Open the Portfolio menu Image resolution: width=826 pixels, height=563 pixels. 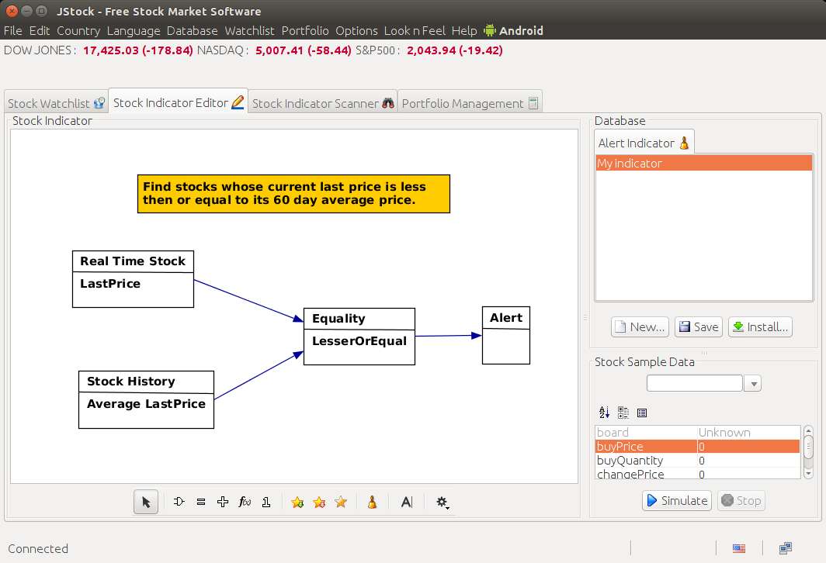(305, 30)
